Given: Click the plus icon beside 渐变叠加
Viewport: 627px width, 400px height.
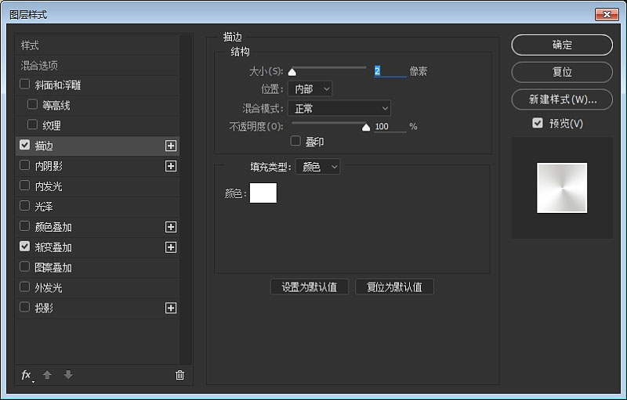Looking at the screenshot, I should click(x=171, y=247).
